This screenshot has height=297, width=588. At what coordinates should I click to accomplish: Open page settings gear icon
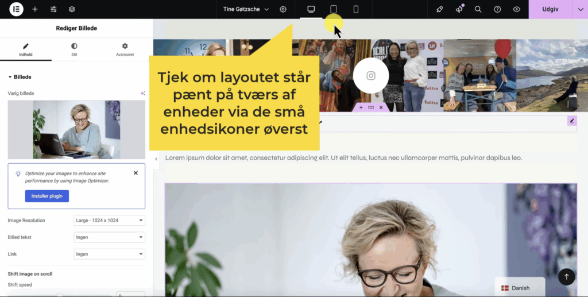(x=283, y=9)
